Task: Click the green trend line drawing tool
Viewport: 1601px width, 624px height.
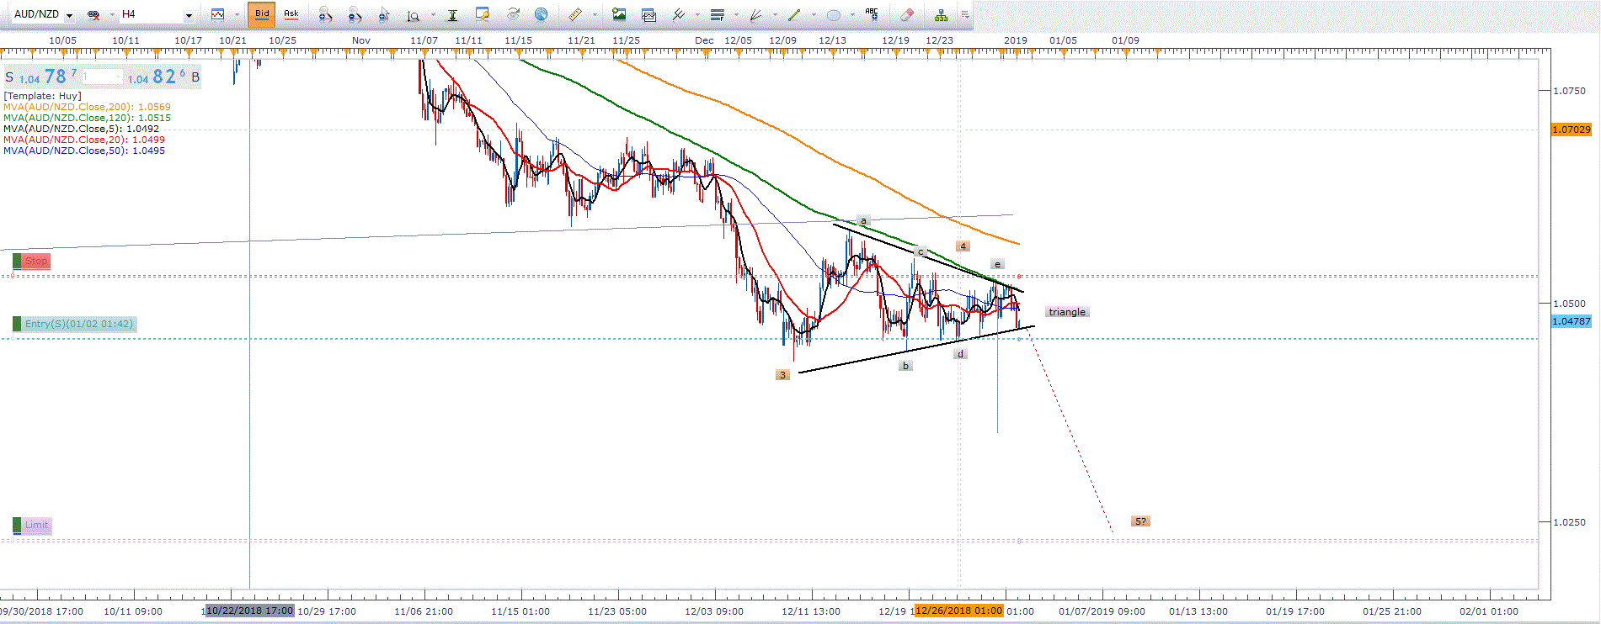Action: tap(793, 14)
